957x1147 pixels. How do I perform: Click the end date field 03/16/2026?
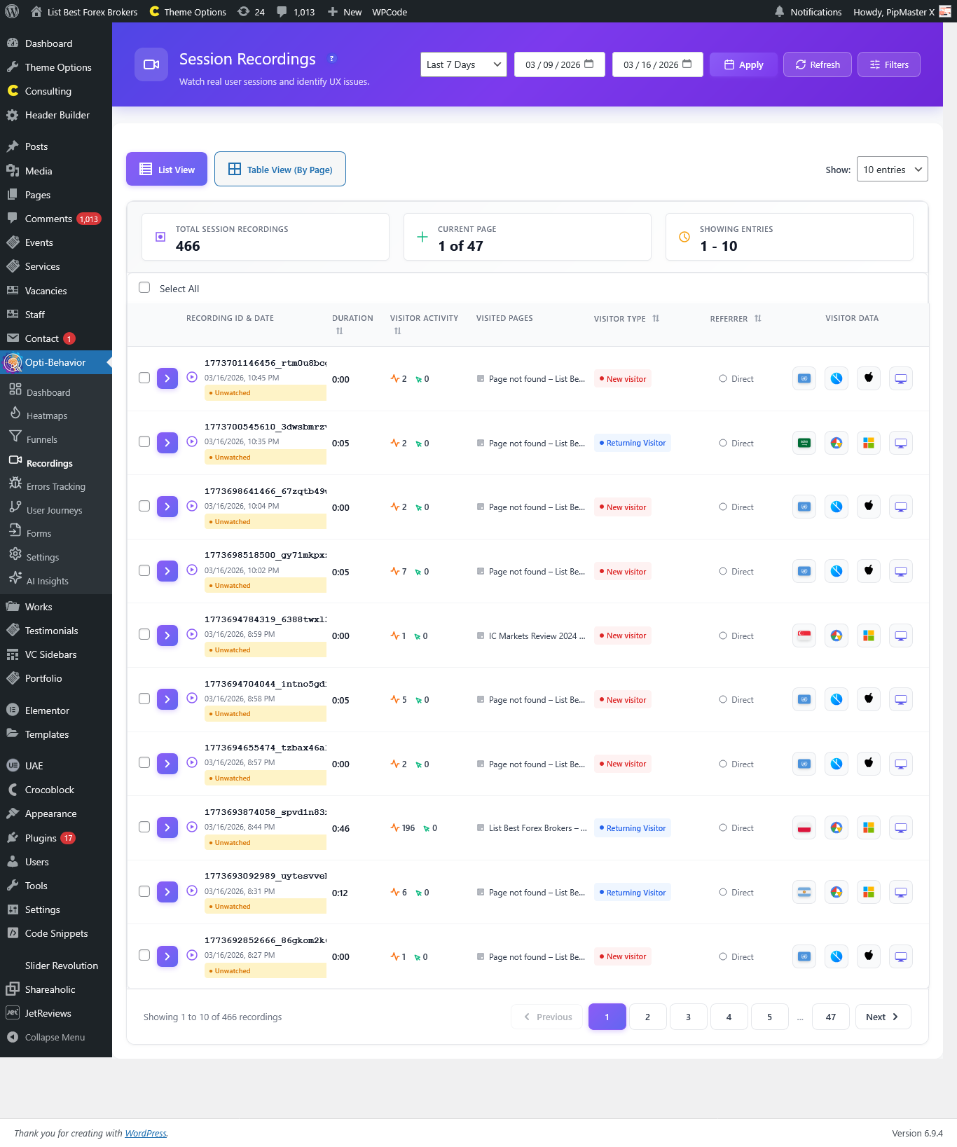click(x=657, y=64)
